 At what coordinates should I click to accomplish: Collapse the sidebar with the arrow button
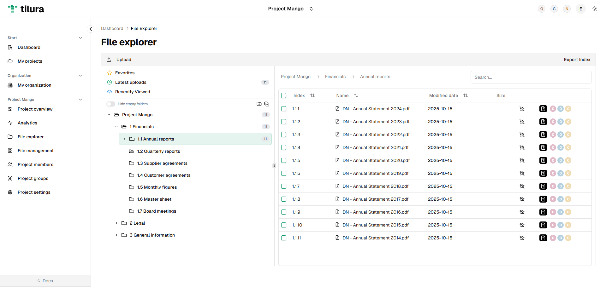[91, 29]
